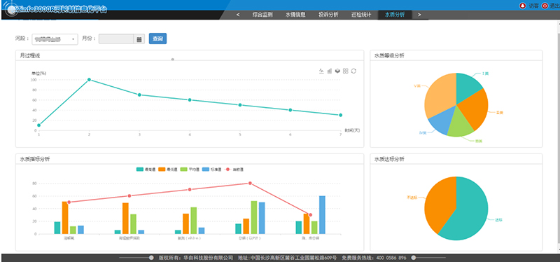The height and width of the screenshot is (262, 560).
Task: Click the day 6 point on monthly line
Action: (x=290, y=110)
